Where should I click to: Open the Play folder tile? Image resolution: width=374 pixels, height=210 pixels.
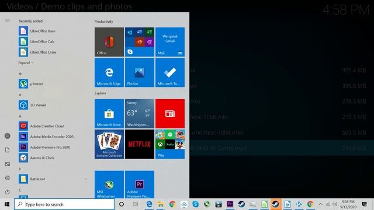coord(170,144)
